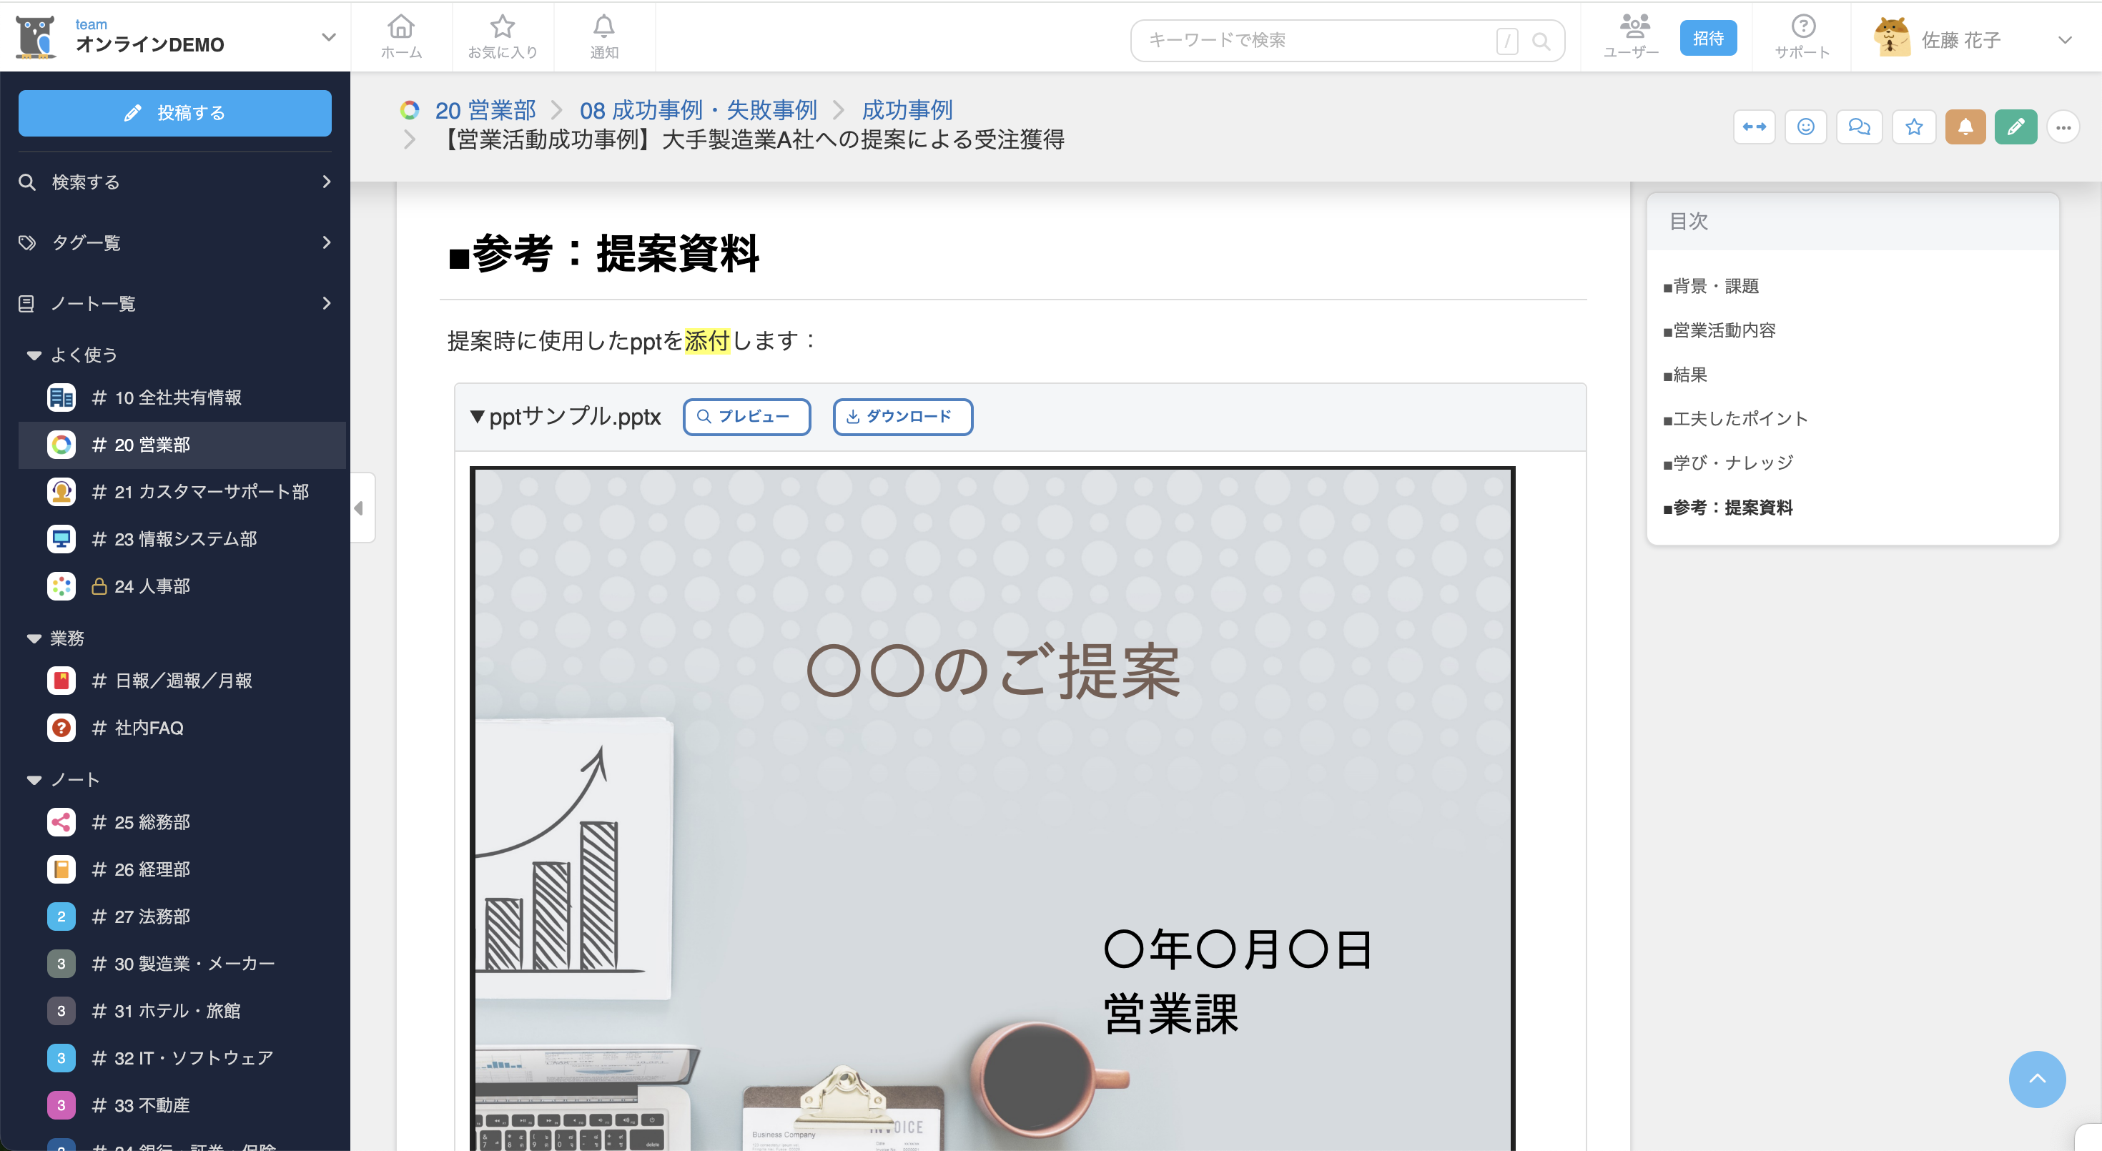Click the ○○のご提案 slide thumbnail

992,809
